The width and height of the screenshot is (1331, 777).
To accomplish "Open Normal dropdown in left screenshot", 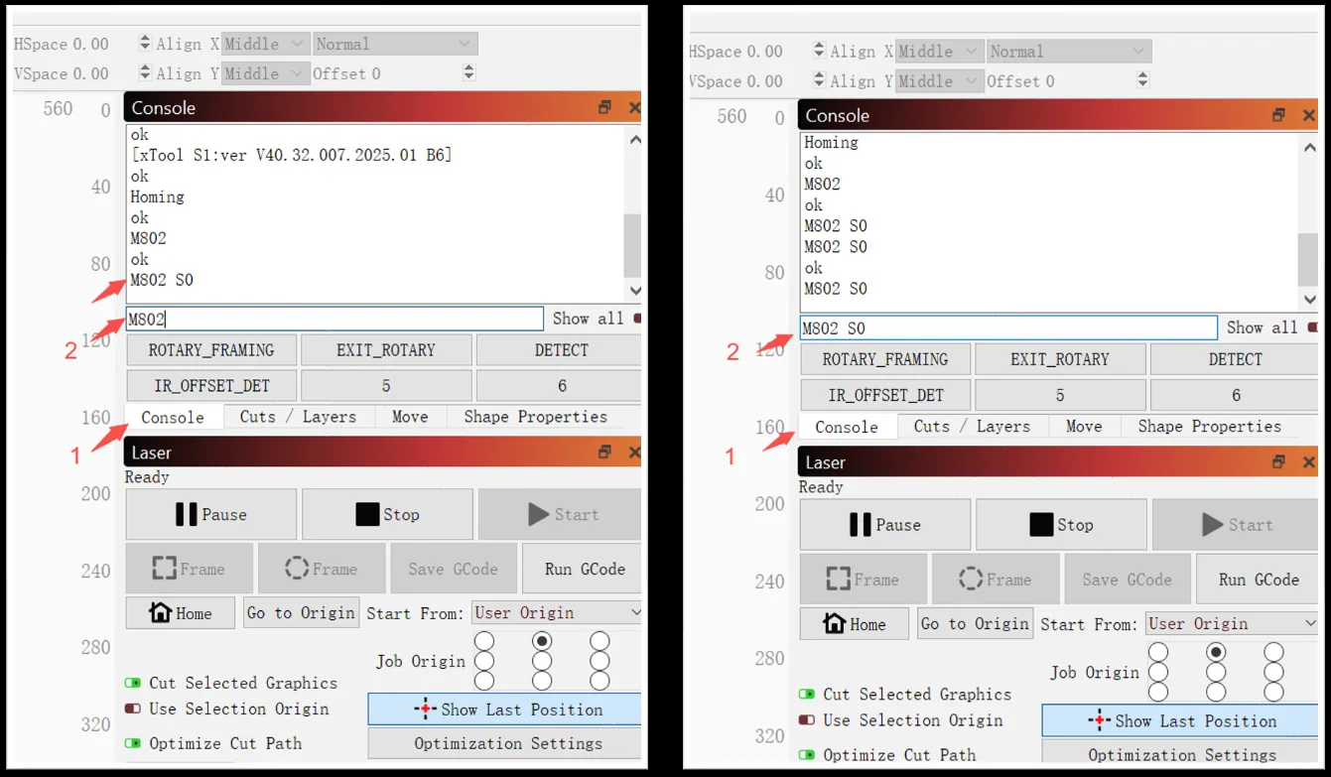I will click(395, 44).
